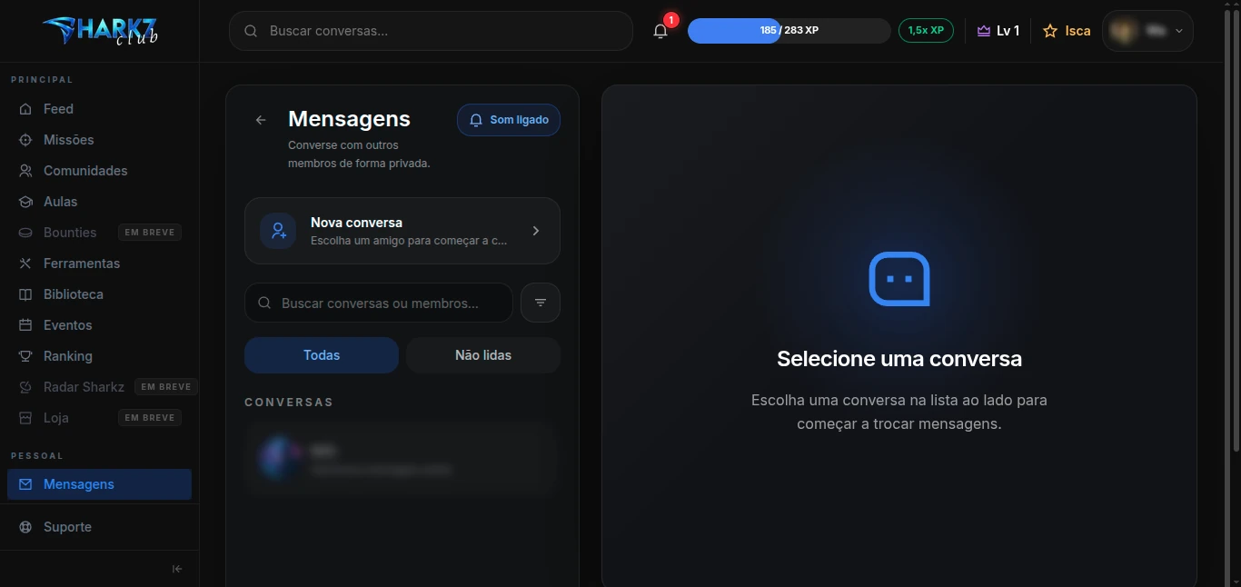Screen dimensions: 1241x587
Task: Open Feed via its house icon
Action: pos(25,109)
